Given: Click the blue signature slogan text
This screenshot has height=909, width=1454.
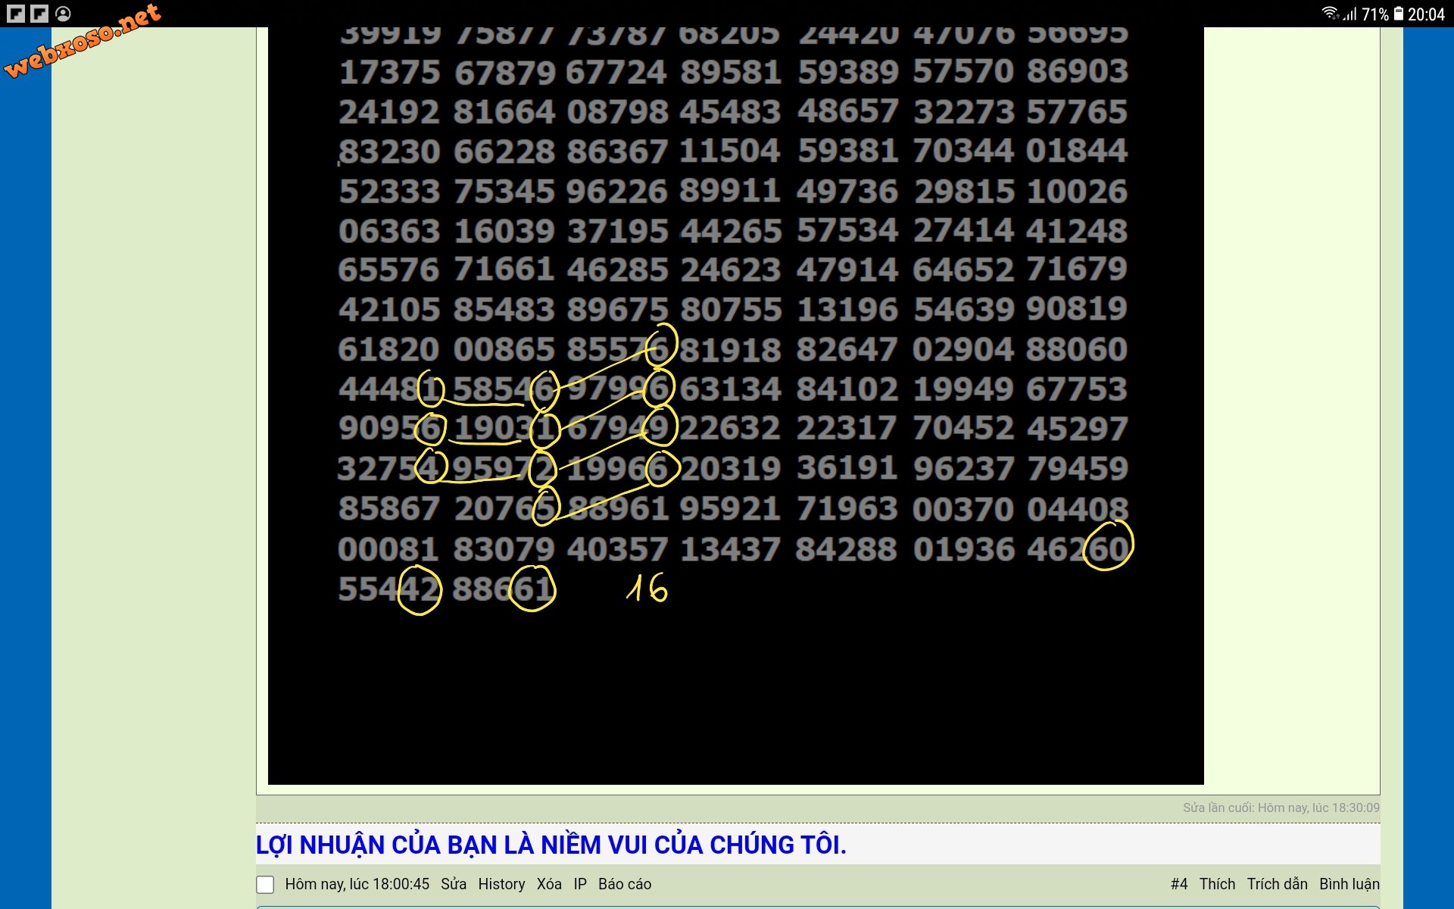Looking at the screenshot, I should pos(551,845).
